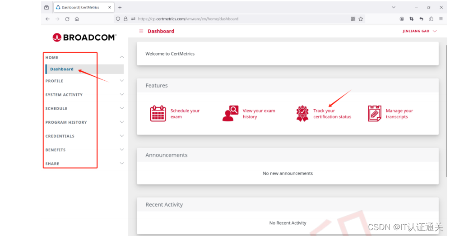Click the SCHEDULE menu heading

56,108
